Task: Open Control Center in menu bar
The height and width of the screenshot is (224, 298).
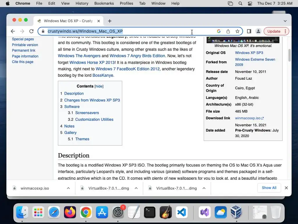Action: (250, 3)
